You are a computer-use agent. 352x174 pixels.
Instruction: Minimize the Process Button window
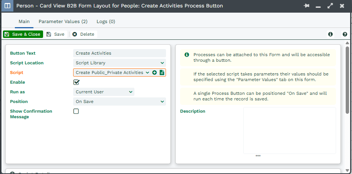(x=318, y=6)
